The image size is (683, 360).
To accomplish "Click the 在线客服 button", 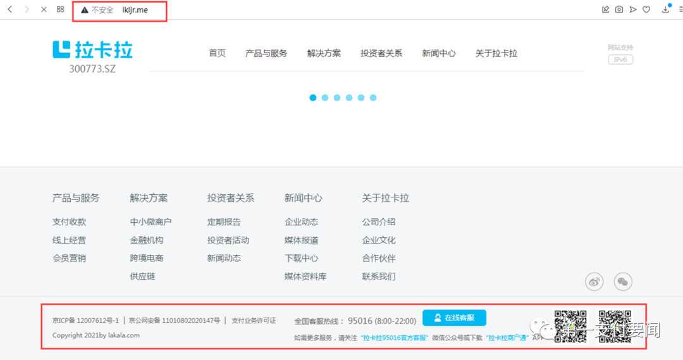I will pyautogui.click(x=454, y=318).
